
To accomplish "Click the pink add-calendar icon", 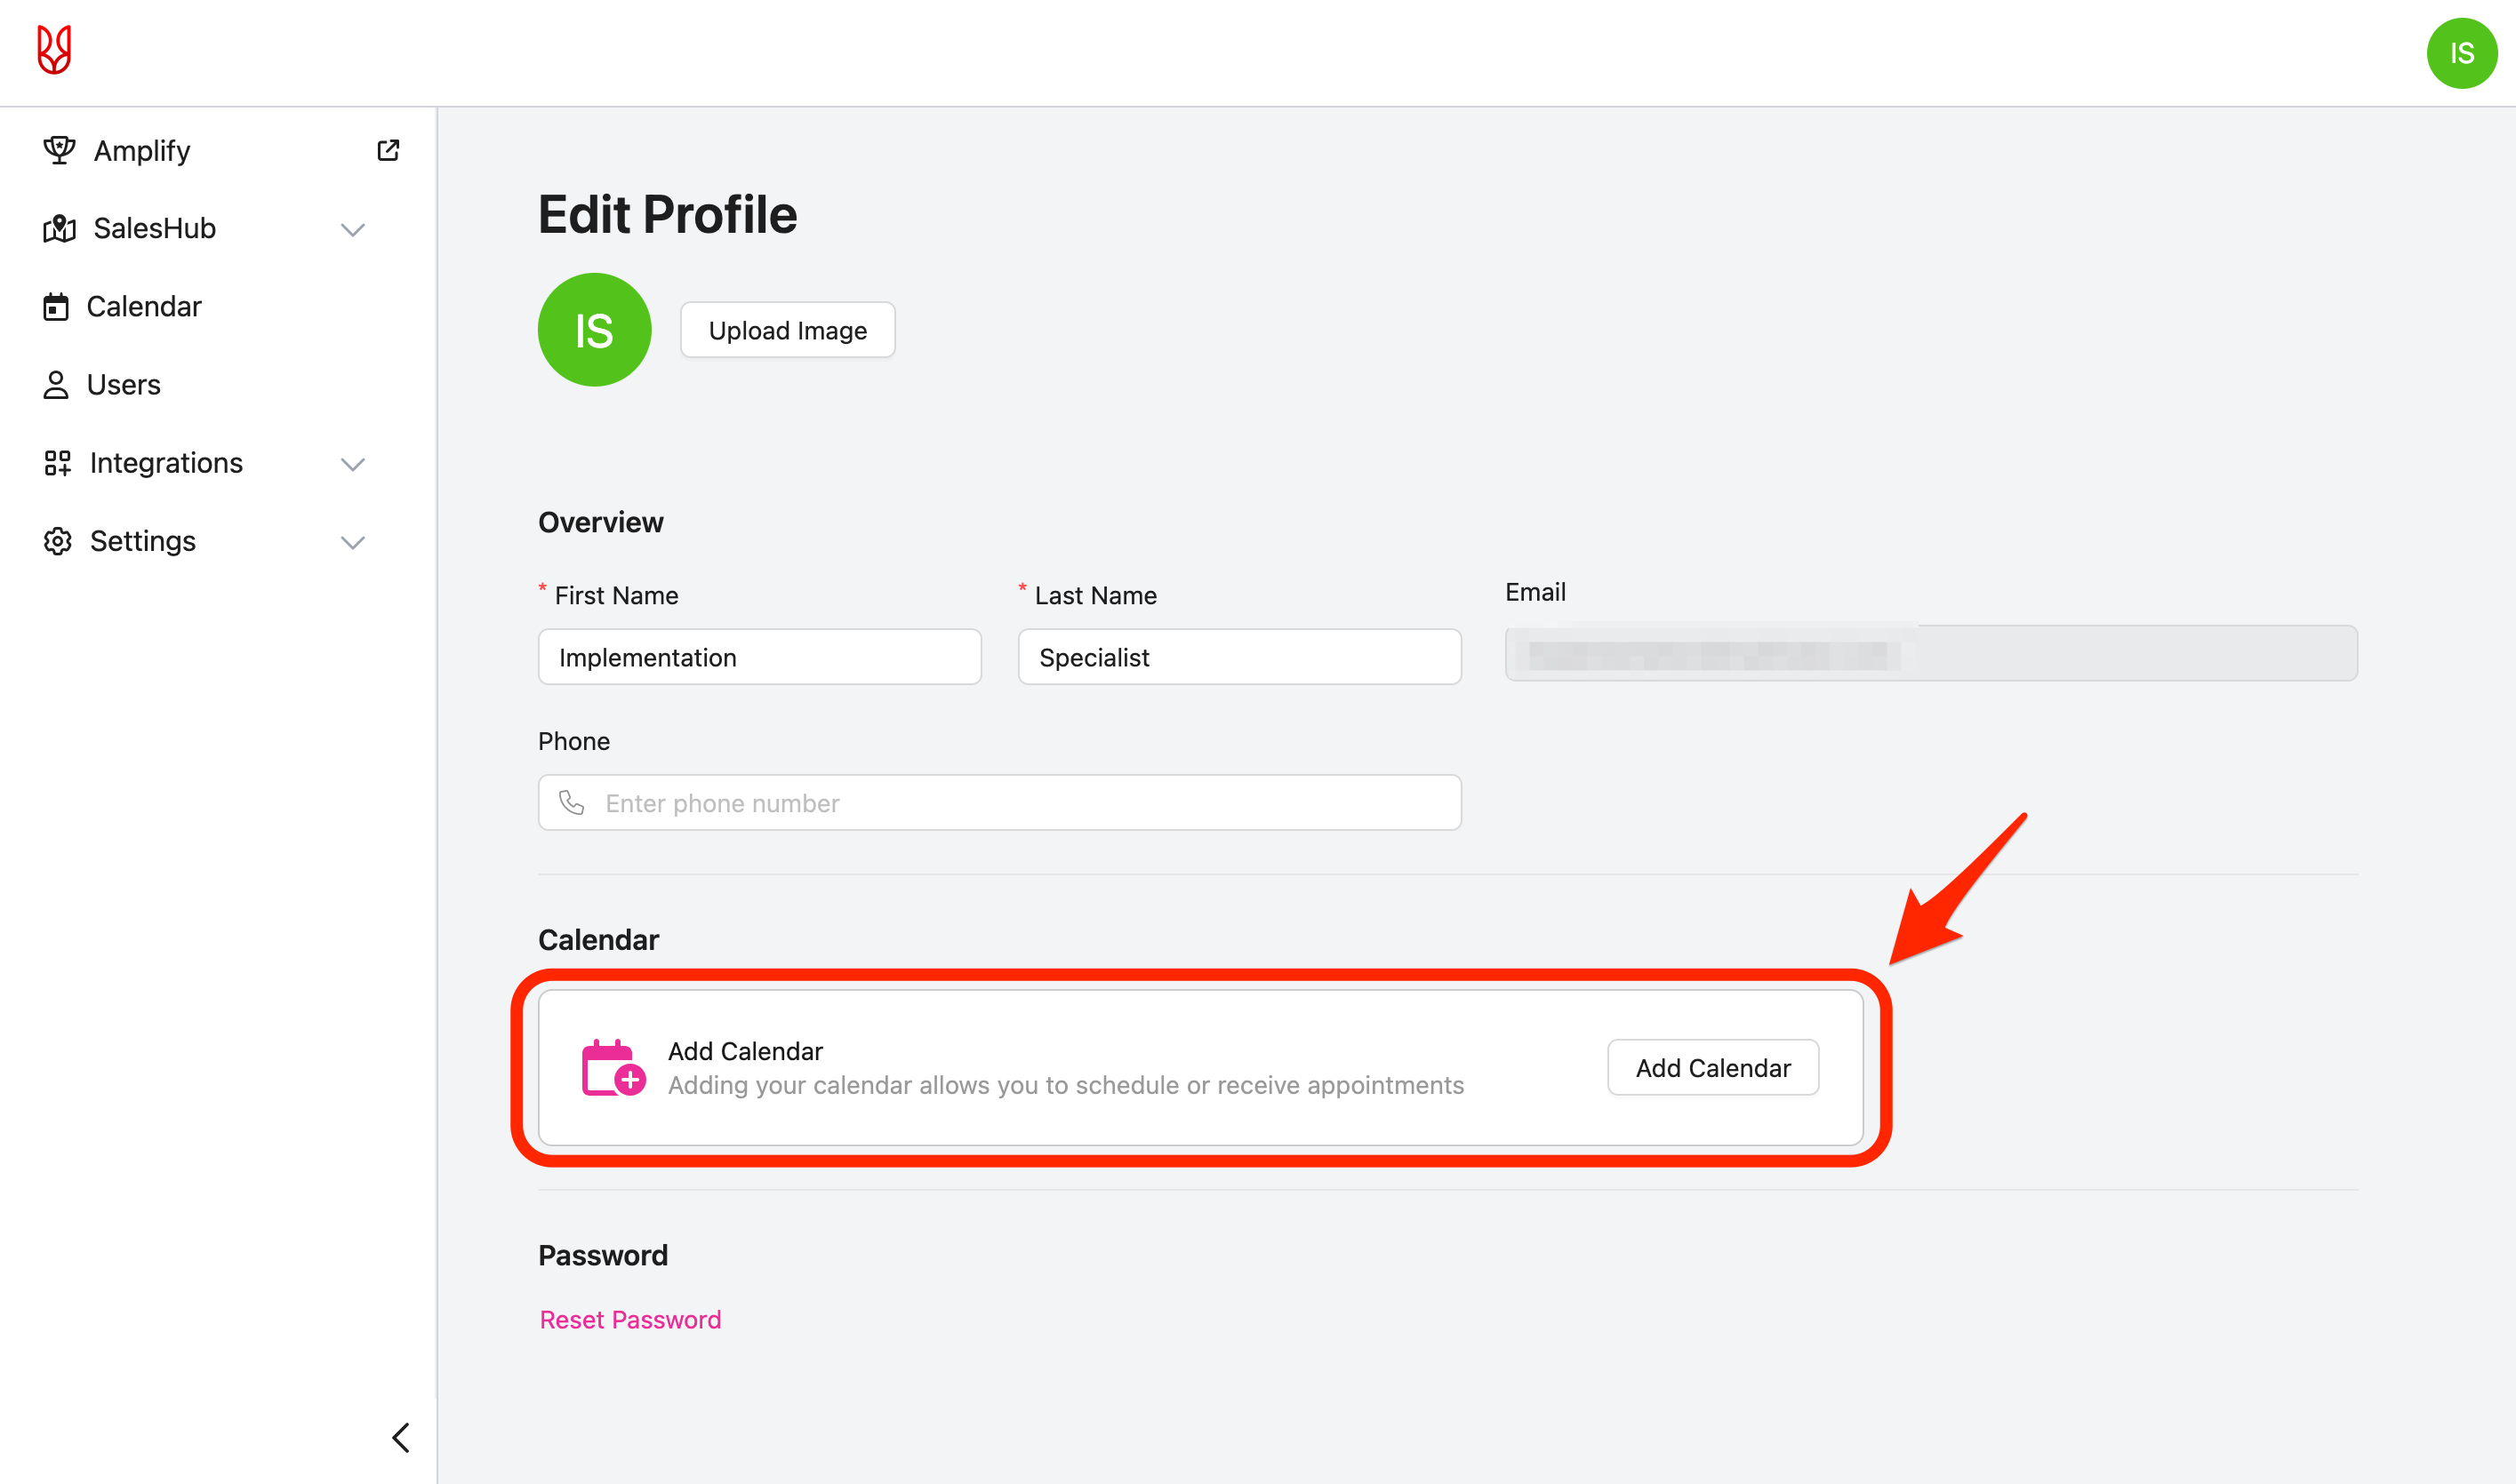I will (613, 1068).
